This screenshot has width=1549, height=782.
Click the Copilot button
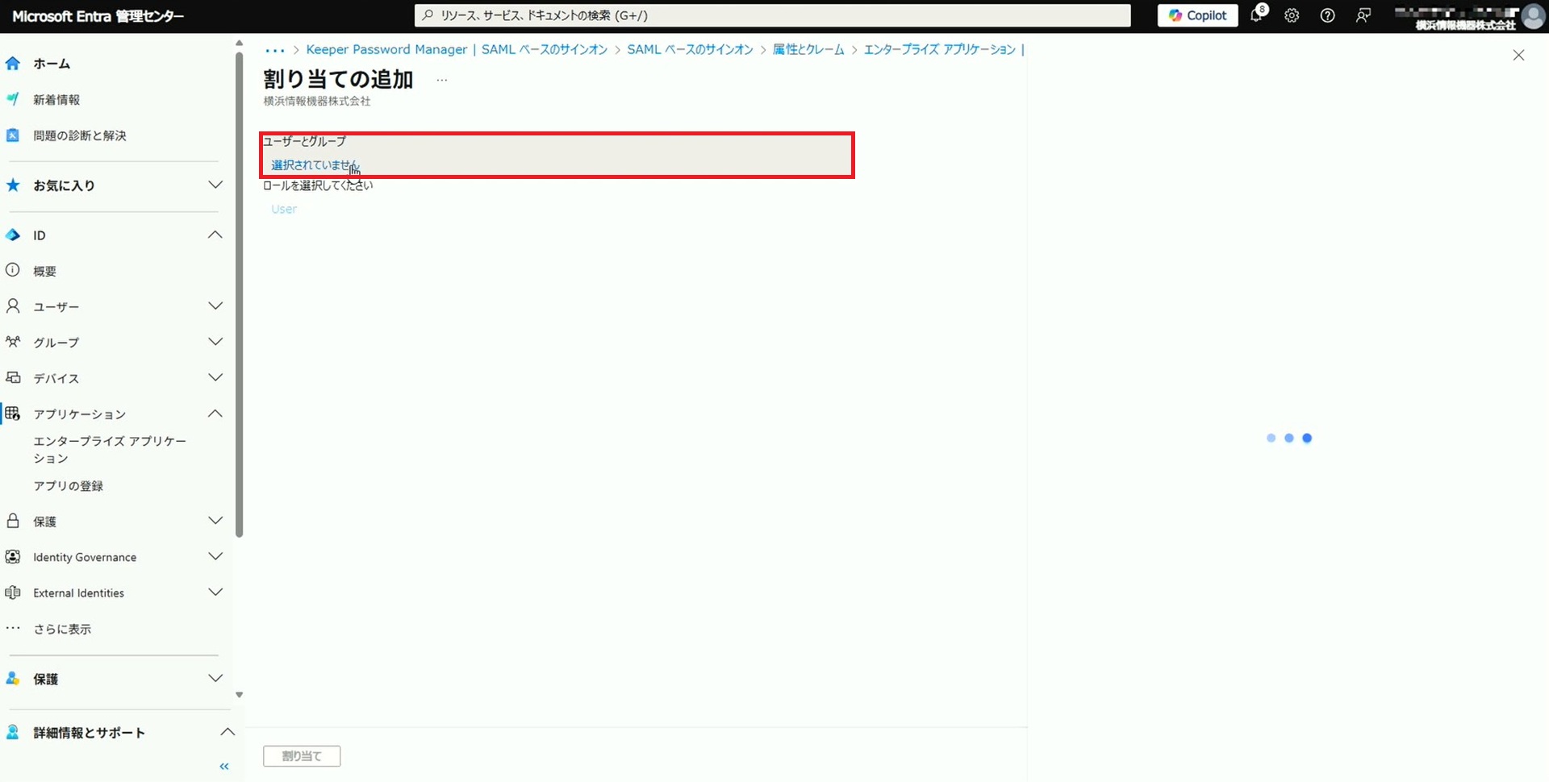tap(1197, 15)
